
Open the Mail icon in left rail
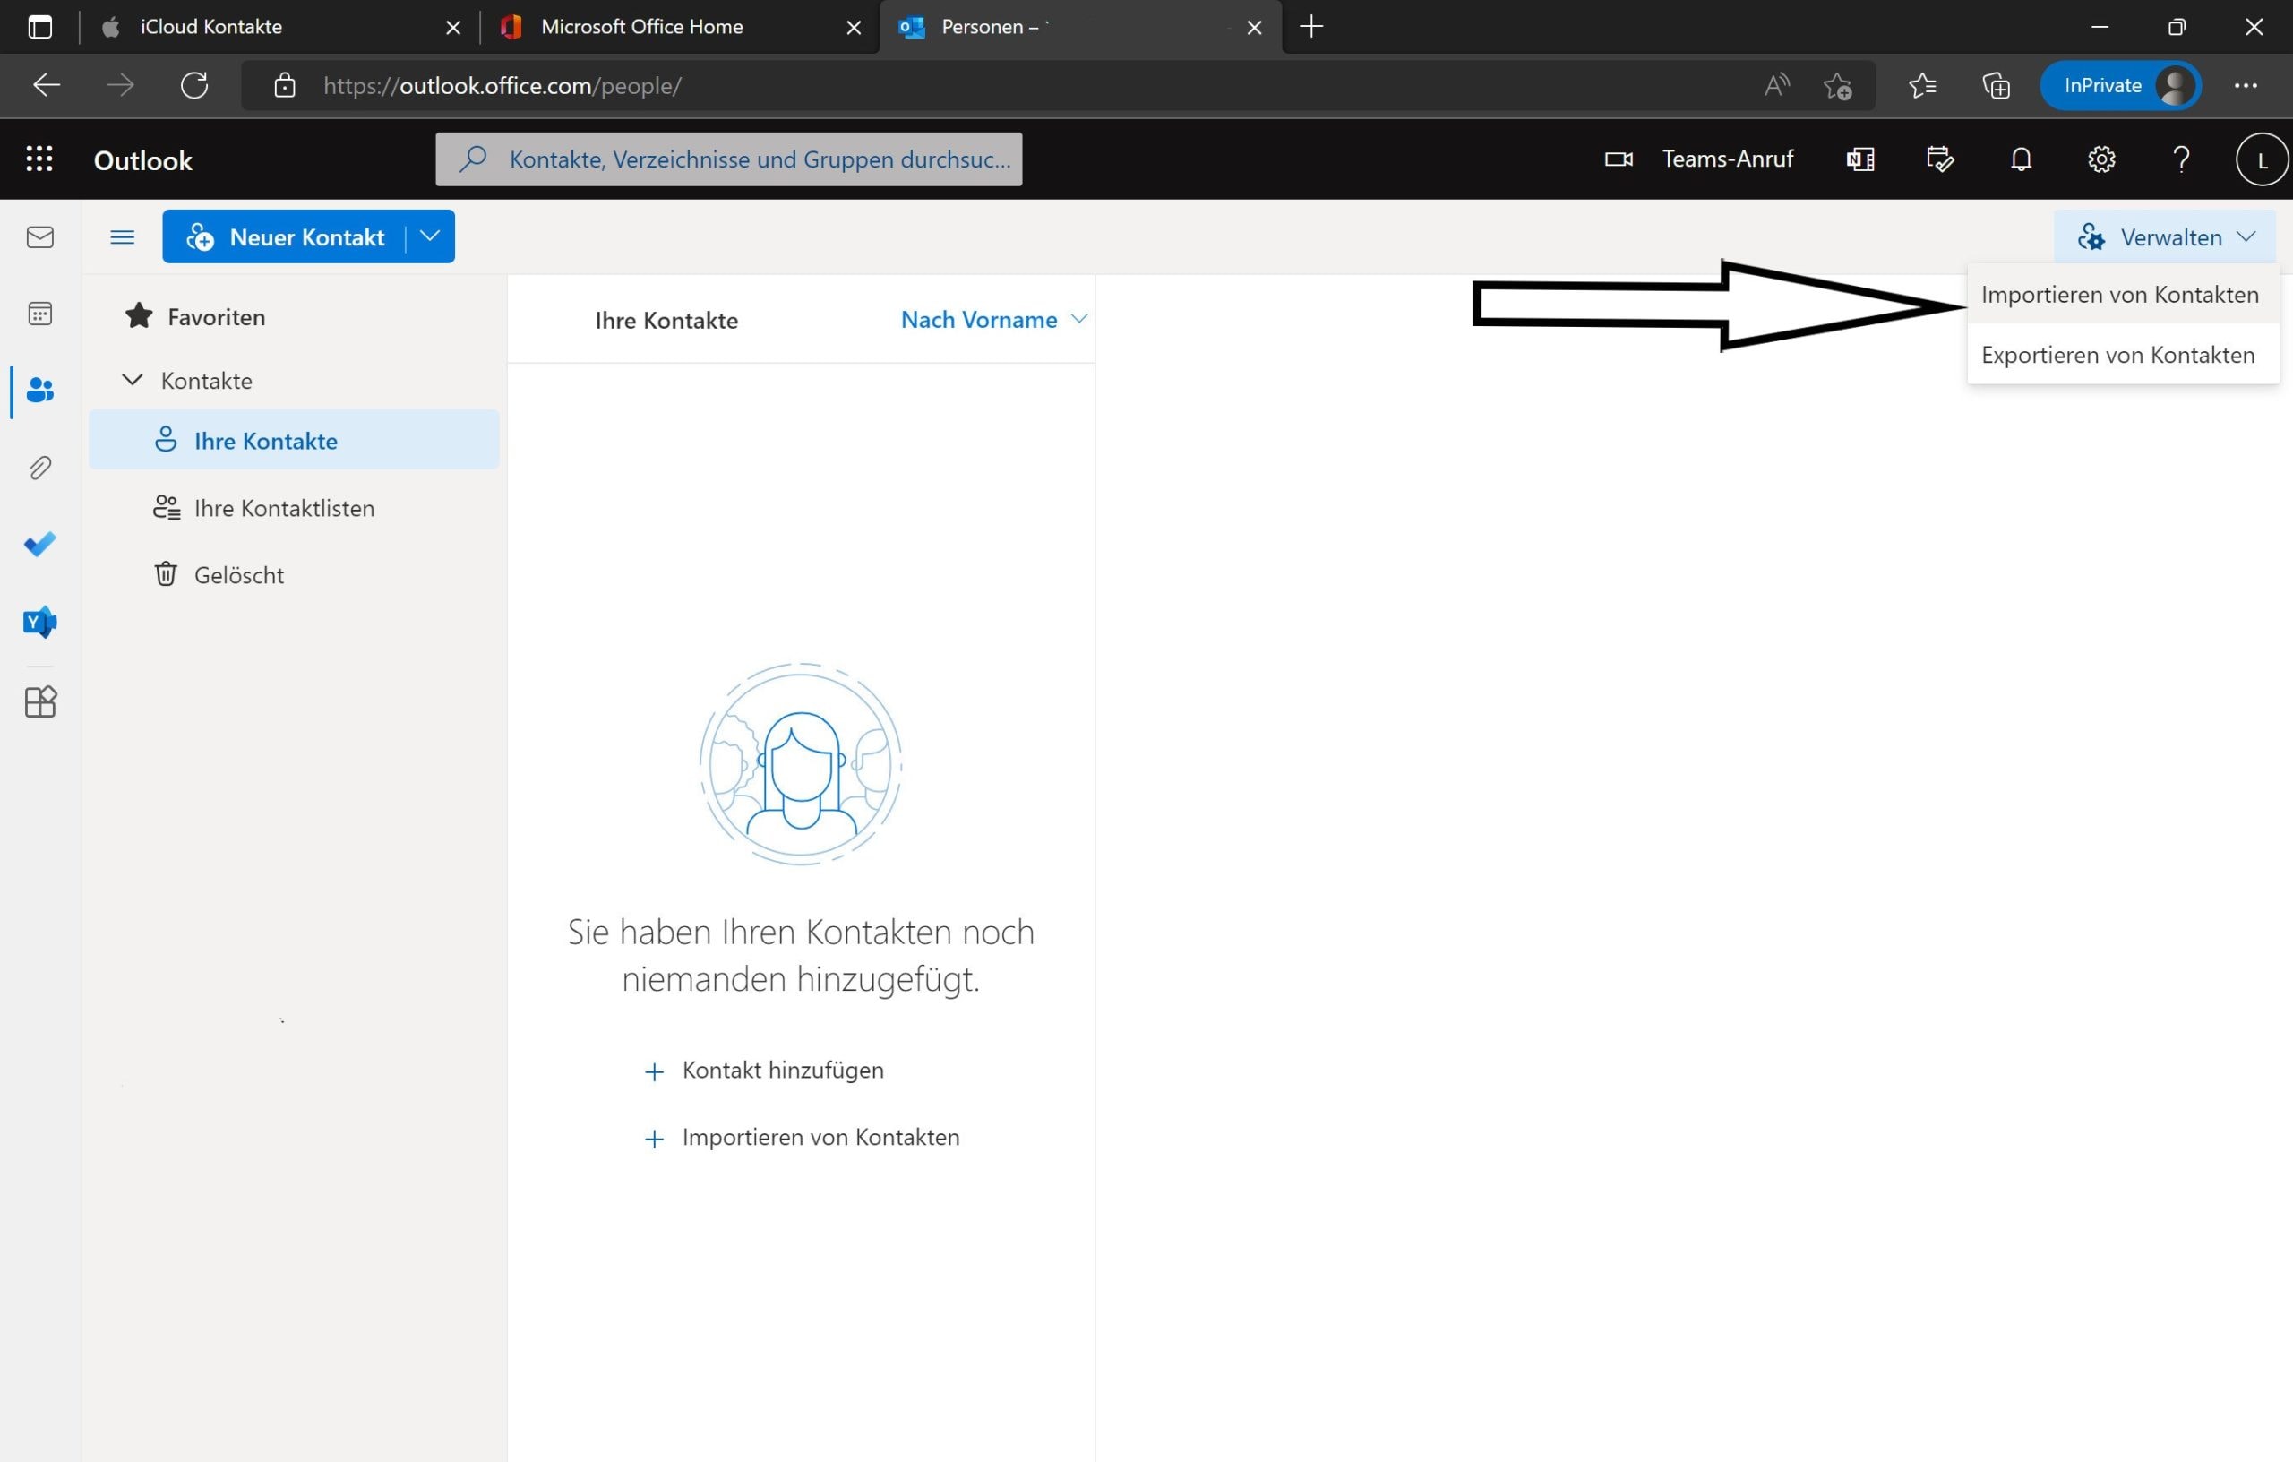[x=40, y=237]
